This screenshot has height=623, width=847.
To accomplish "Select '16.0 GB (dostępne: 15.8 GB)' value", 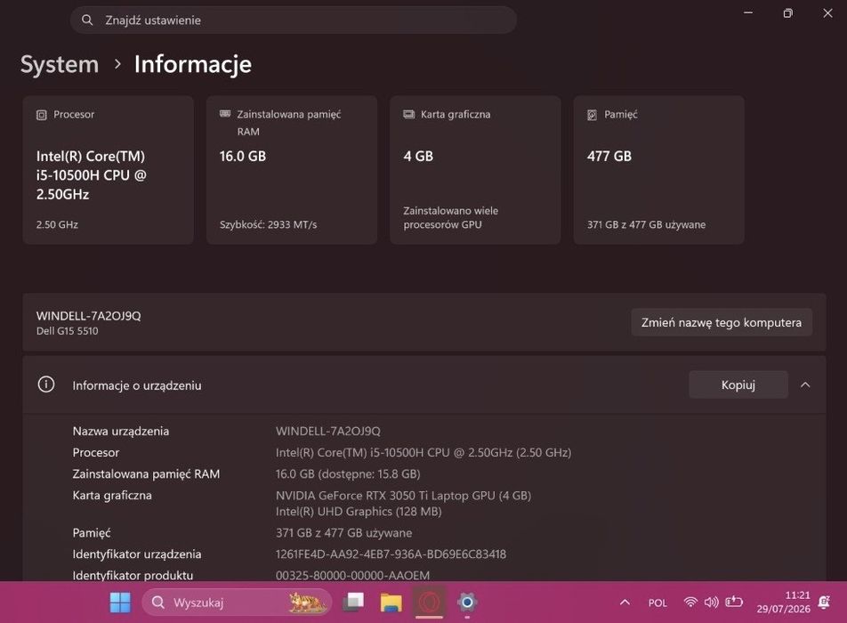I will [x=348, y=473].
